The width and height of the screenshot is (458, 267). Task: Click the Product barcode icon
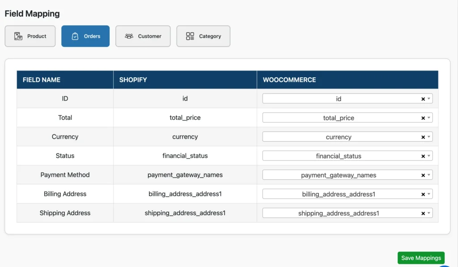pyautogui.click(x=19, y=36)
